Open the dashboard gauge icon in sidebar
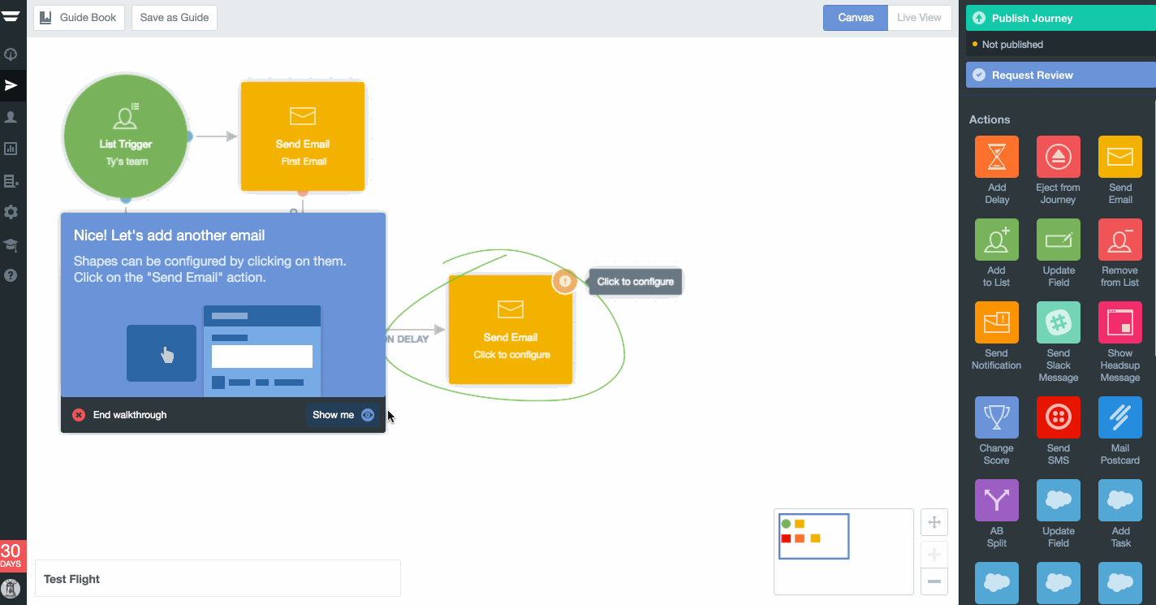 11,54
